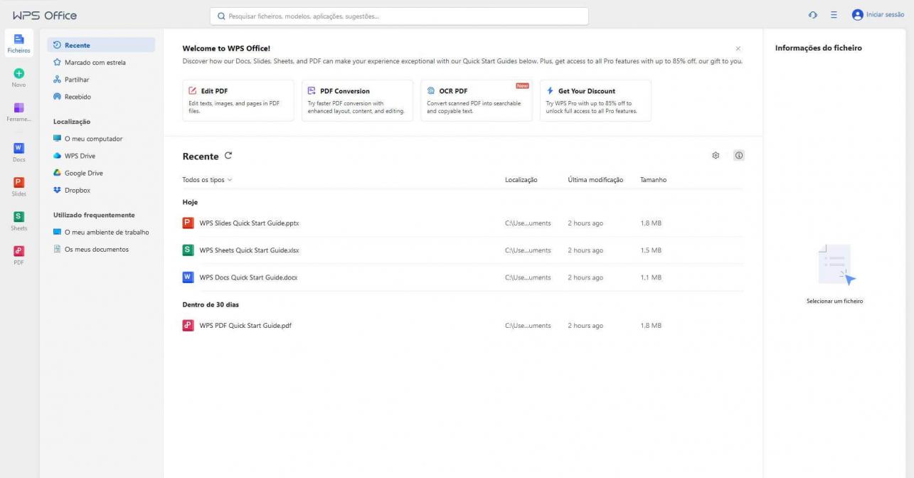Open recent list settings gear icon
This screenshot has height=478, width=914.
coord(716,156)
